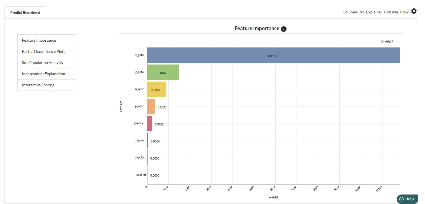Open the settings gear icon
The height and width of the screenshot is (204, 425).
pyautogui.click(x=414, y=11)
